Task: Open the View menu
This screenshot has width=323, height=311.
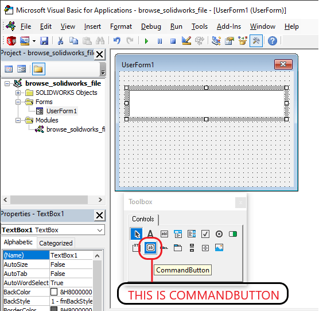Action: (68, 26)
